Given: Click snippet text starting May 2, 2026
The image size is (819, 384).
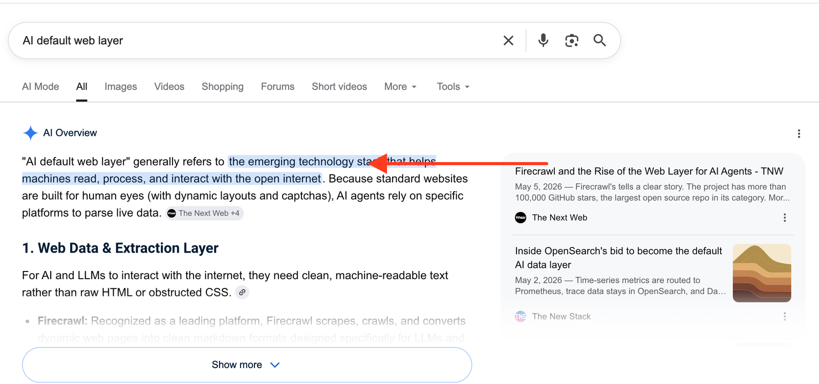Looking at the screenshot, I should [x=620, y=286].
